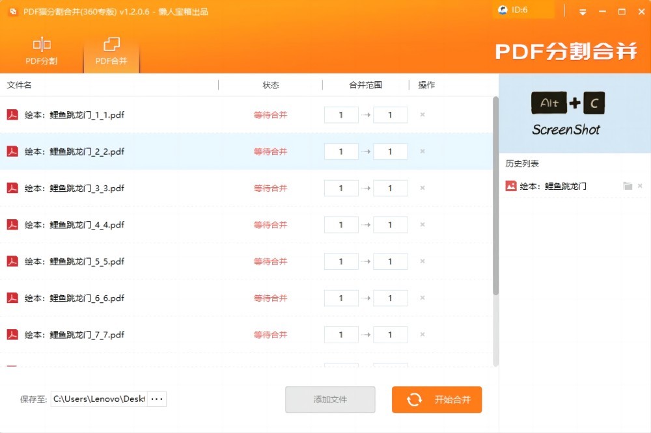
Task: Remove 鲤鱼跳龙门_1_1.pdf using its X icon
Action: (422, 115)
